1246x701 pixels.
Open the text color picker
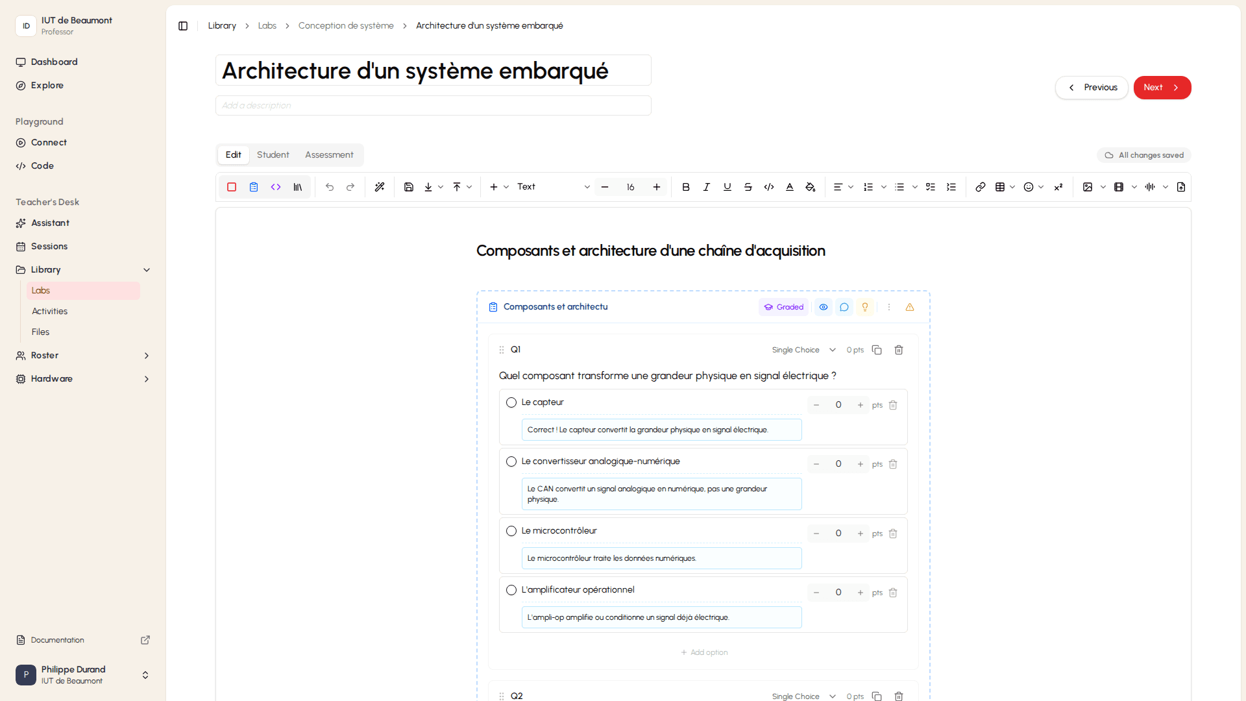click(x=790, y=187)
